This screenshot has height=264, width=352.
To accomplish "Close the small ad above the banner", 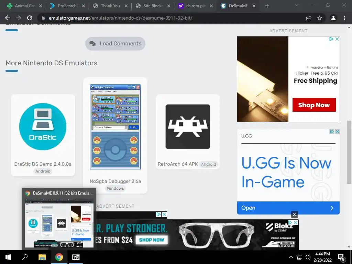I will point(164,214).
